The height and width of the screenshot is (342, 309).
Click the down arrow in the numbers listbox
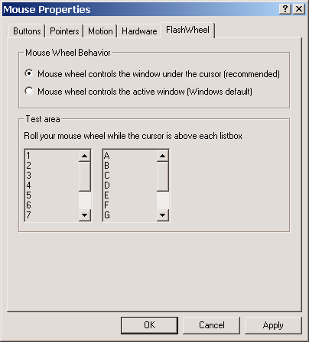[x=85, y=215]
